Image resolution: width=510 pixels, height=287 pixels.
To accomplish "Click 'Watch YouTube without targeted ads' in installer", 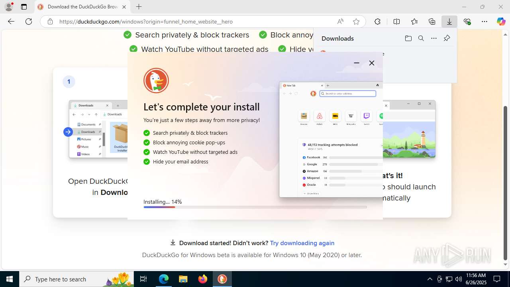I will click(195, 152).
